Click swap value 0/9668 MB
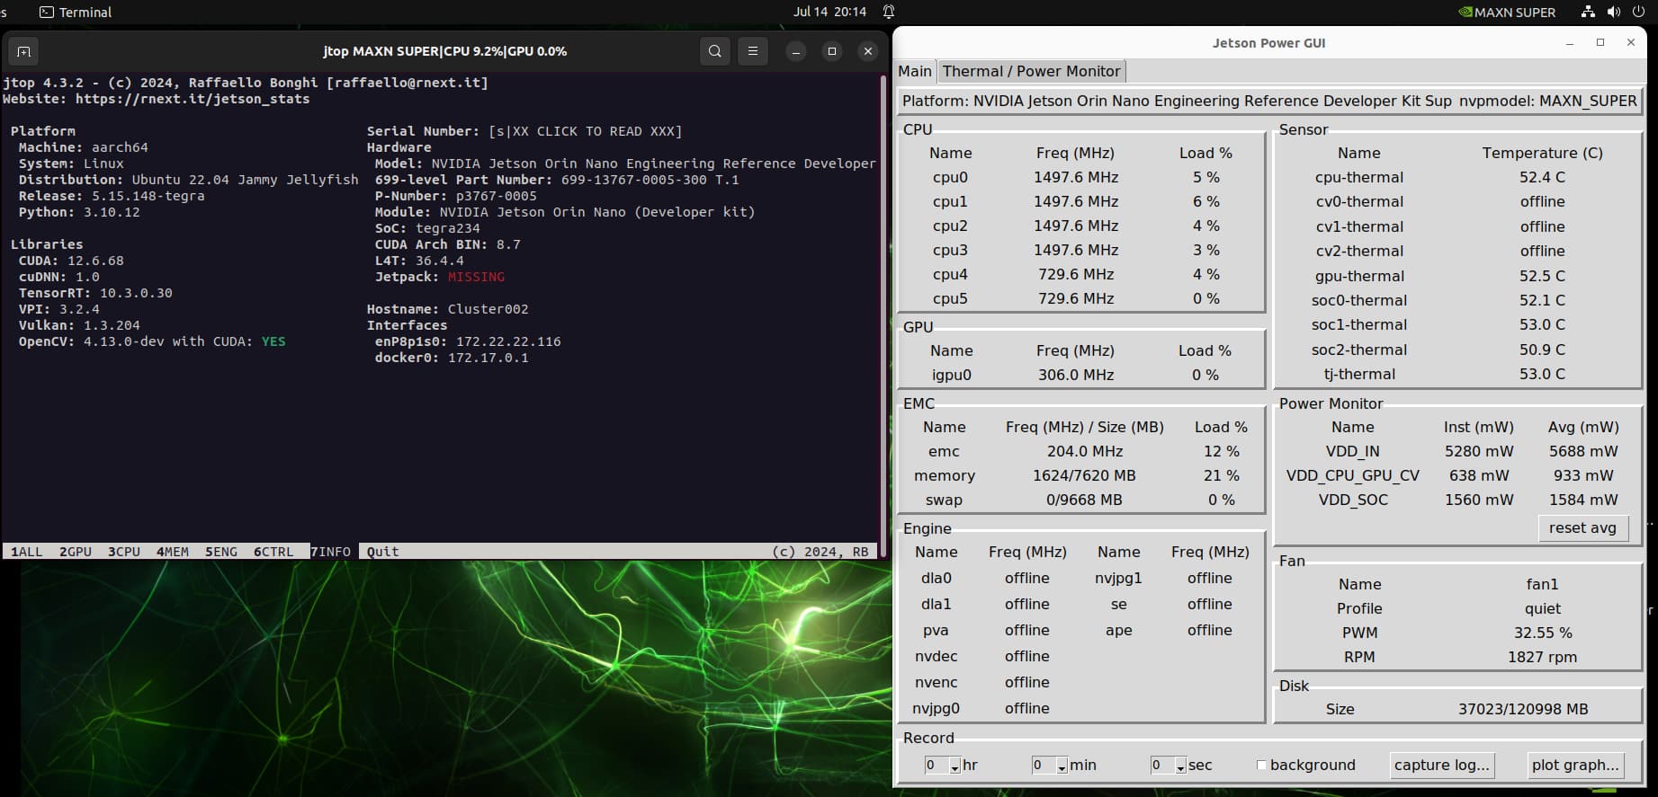The width and height of the screenshot is (1658, 797). pyautogui.click(x=1084, y=500)
